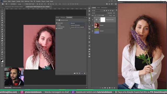
Task: Click the Share icon at top right
Action: point(116,4)
